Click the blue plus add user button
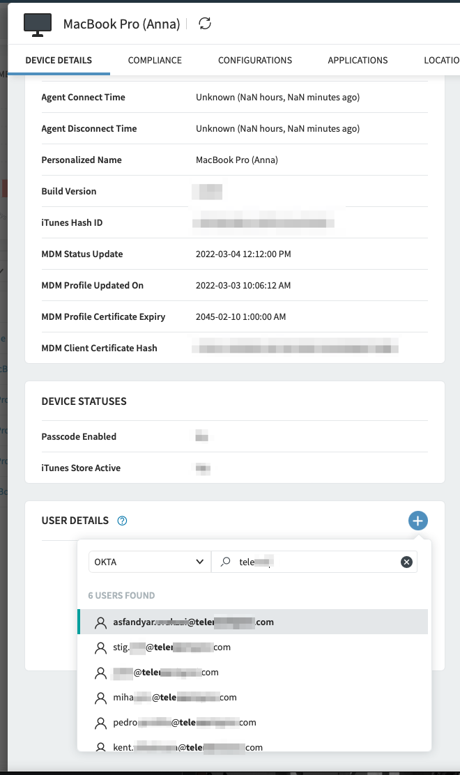This screenshot has width=460, height=775. (x=417, y=521)
